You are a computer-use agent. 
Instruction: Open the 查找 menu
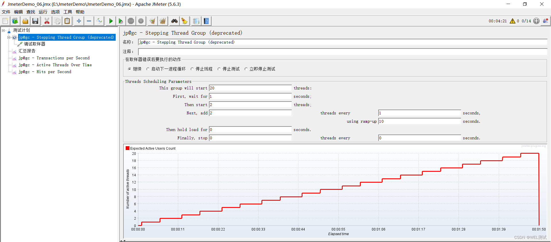(x=31, y=12)
